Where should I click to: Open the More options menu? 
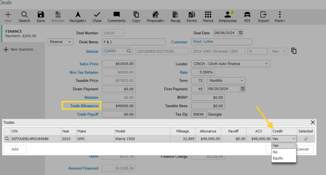pos(280,17)
